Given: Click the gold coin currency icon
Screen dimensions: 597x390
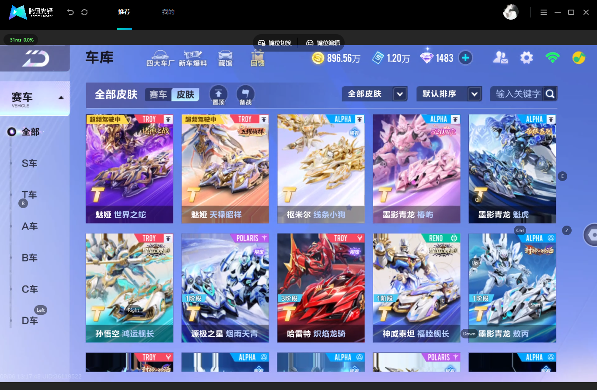Looking at the screenshot, I should pyautogui.click(x=318, y=58).
